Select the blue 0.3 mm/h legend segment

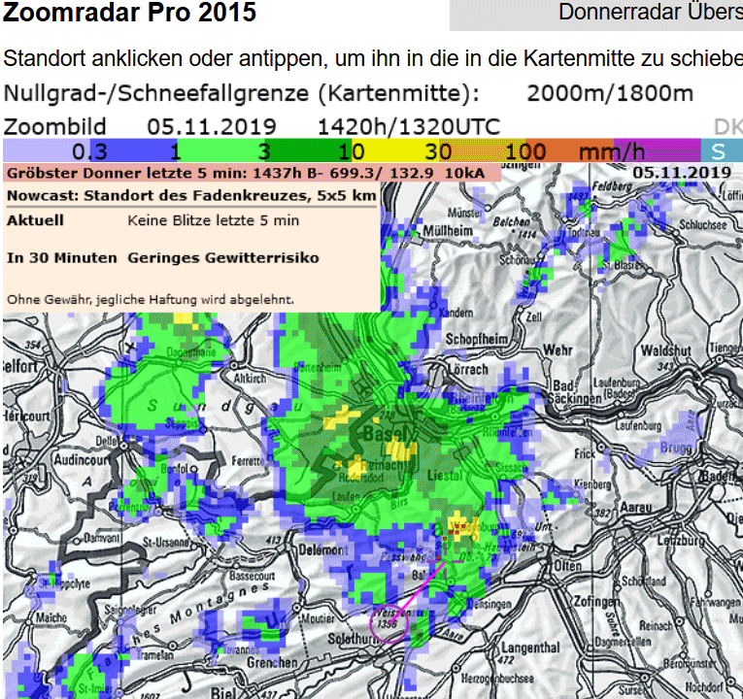click(133, 150)
